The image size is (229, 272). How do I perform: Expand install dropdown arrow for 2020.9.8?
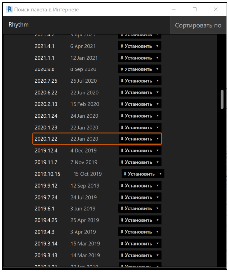point(157,69)
